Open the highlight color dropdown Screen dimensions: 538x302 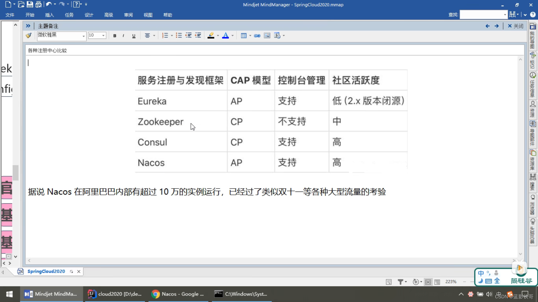(218, 36)
